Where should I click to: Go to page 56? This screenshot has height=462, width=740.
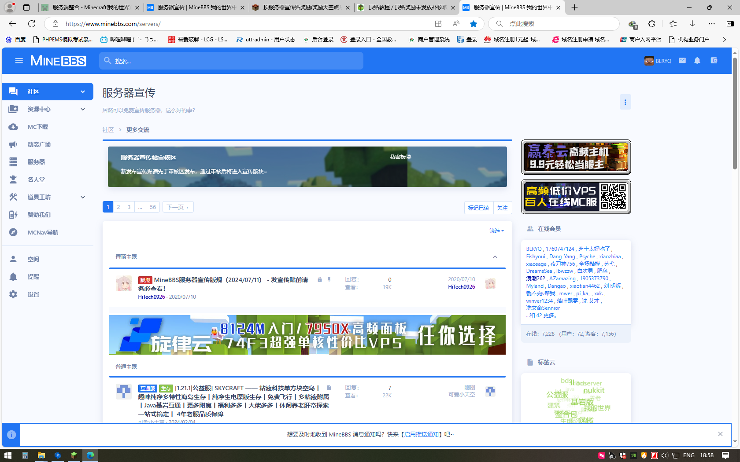pyautogui.click(x=153, y=207)
